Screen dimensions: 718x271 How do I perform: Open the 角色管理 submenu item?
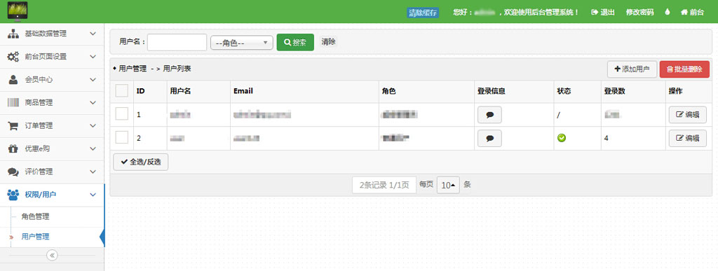tap(35, 216)
